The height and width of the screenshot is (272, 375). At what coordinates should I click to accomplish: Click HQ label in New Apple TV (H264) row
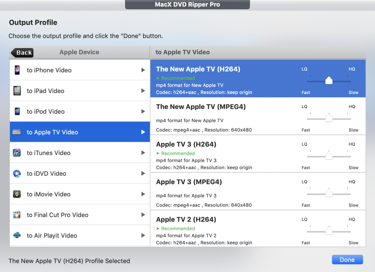pos(352,69)
